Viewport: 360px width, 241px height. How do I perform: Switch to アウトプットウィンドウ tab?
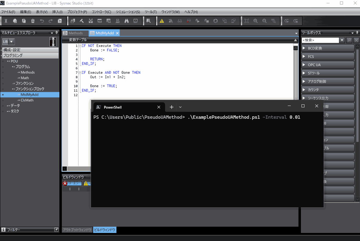pos(77,230)
